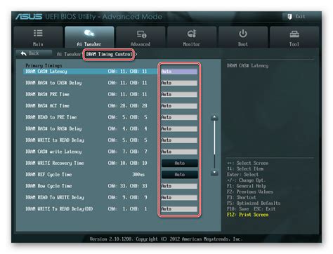Click the scrollbar down arrow

pos(214,173)
